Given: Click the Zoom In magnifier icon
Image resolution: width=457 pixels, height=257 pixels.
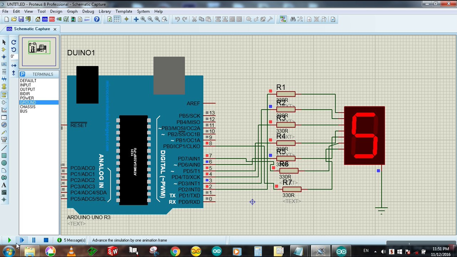Looking at the screenshot, I should pos(143,19).
